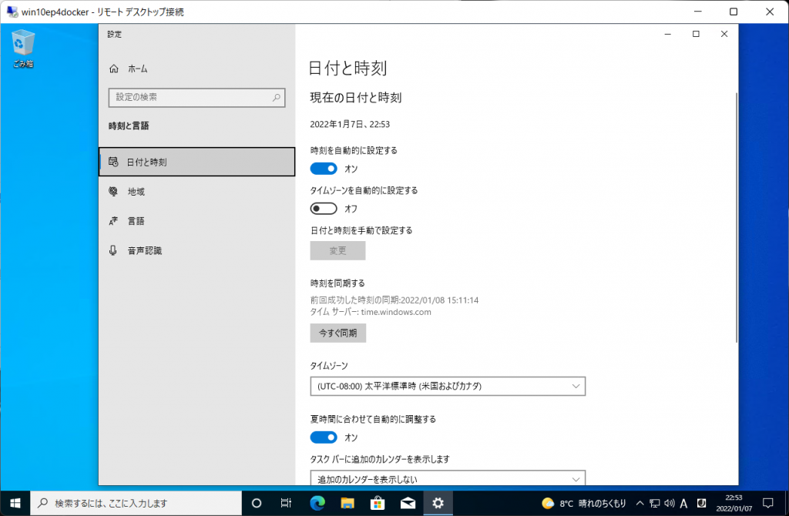Enable automatic time zone toggle

click(324, 209)
